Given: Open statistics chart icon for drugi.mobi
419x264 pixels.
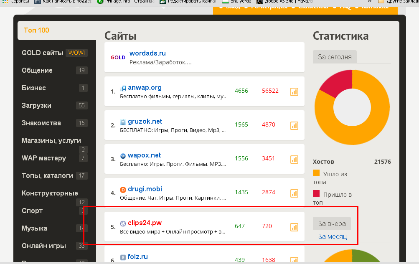Looking at the screenshot, I should [294, 193].
